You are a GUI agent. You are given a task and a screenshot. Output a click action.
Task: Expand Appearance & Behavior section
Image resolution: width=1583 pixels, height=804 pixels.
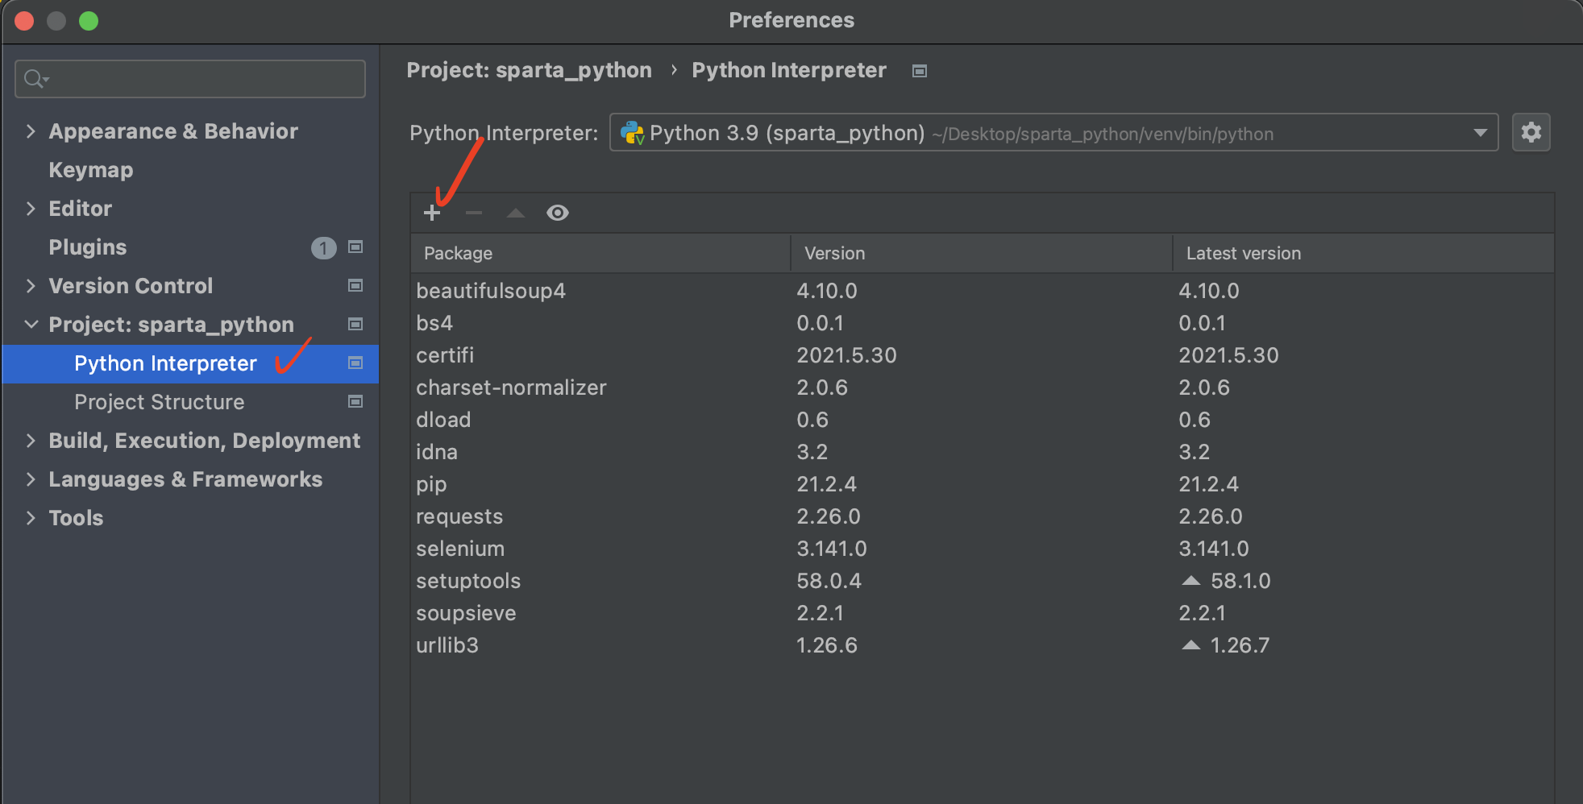click(x=31, y=131)
